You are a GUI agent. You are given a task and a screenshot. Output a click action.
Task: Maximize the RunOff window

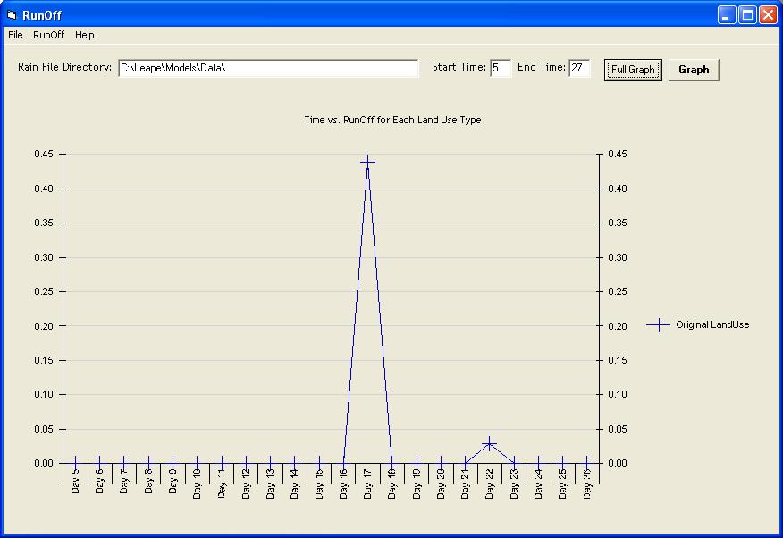(x=747, y=15)
